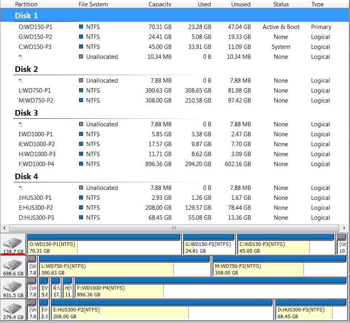Select the O:WD150-P1 partition row
The width and height of the screenshot is (350, 323).
(x=174, y=27)
